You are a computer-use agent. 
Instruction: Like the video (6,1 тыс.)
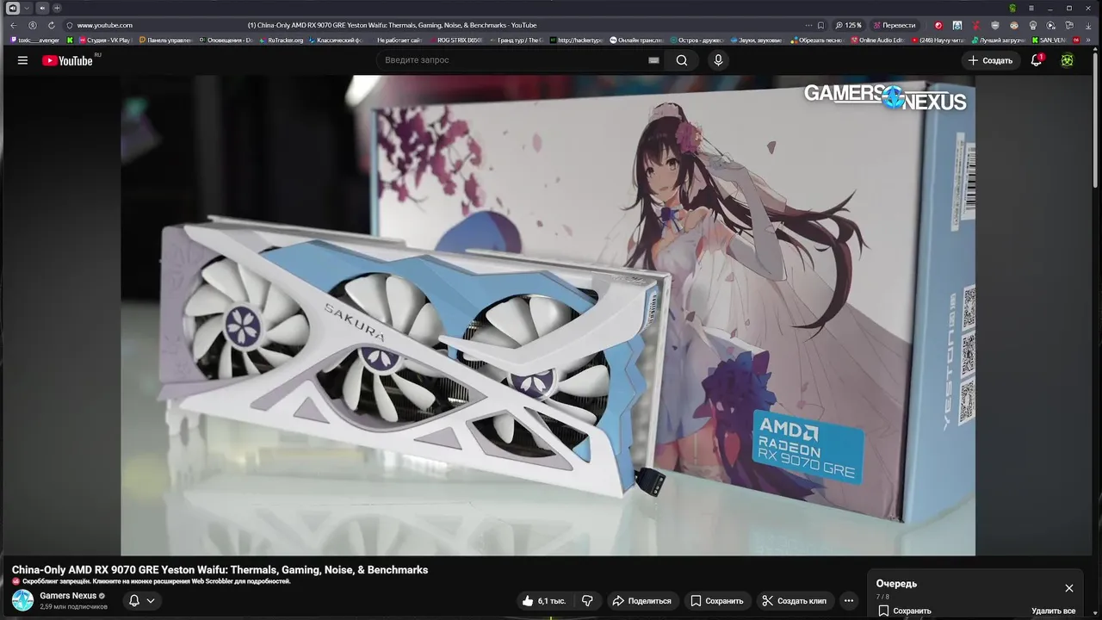point(544,601)
